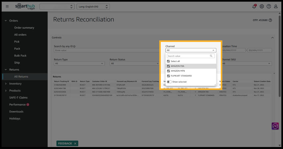Collapse the Controls panel chevron
This screenshot has width=283, height=149.
coord(272,38)
